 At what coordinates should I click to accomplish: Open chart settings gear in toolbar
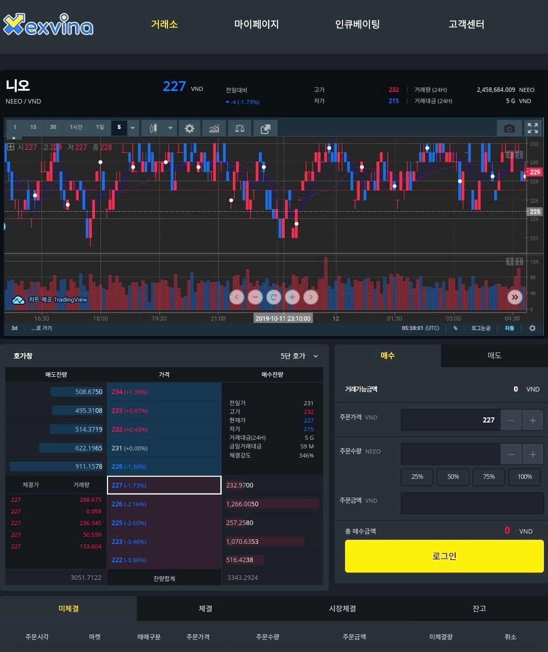point(189,128)
